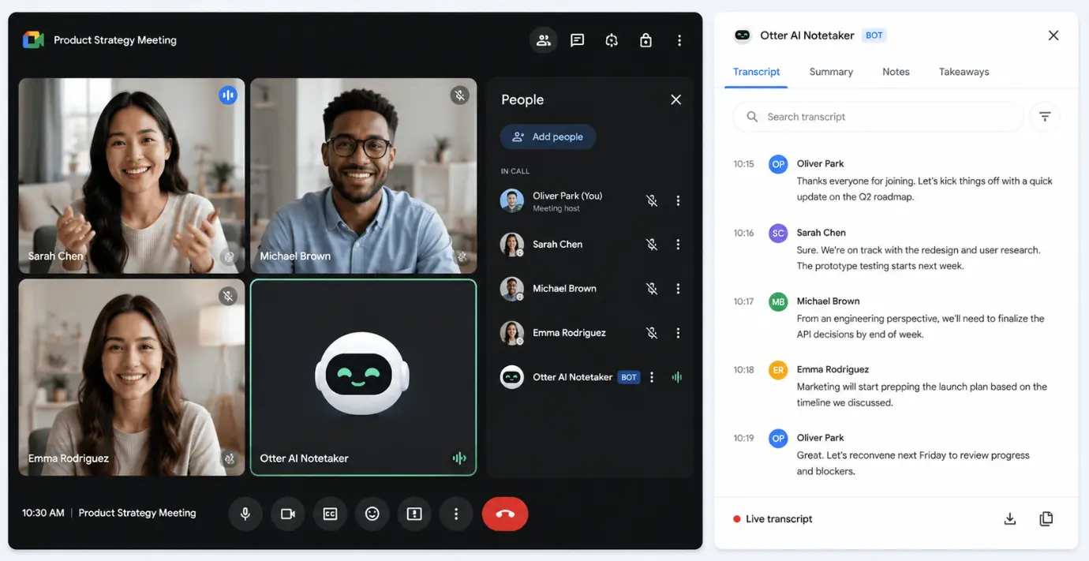Screen dimensions: 1089x561
Task: Toggle mute for Oliver Park (You)
Action: 652,201
